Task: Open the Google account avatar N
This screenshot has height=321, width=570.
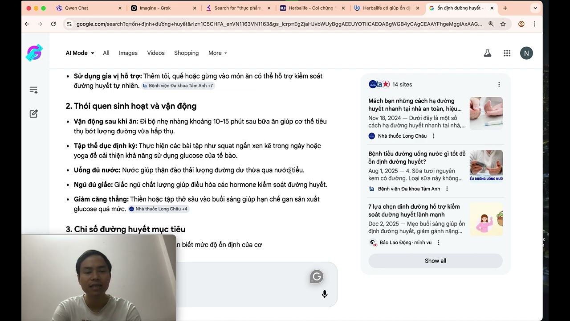Action: (x=526, y=53)
